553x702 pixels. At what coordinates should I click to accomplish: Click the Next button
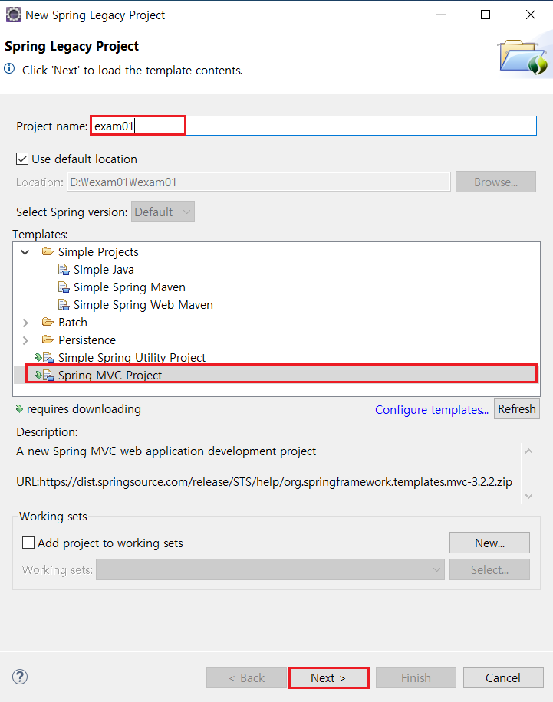pos(328,677)
